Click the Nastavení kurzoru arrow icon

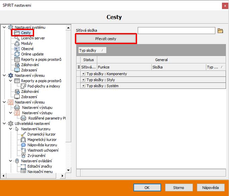[17, 129]
